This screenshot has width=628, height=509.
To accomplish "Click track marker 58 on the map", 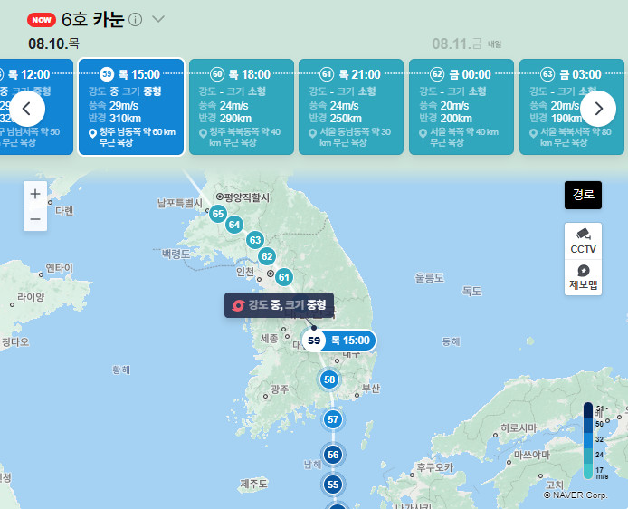I will tap(329, 379).
